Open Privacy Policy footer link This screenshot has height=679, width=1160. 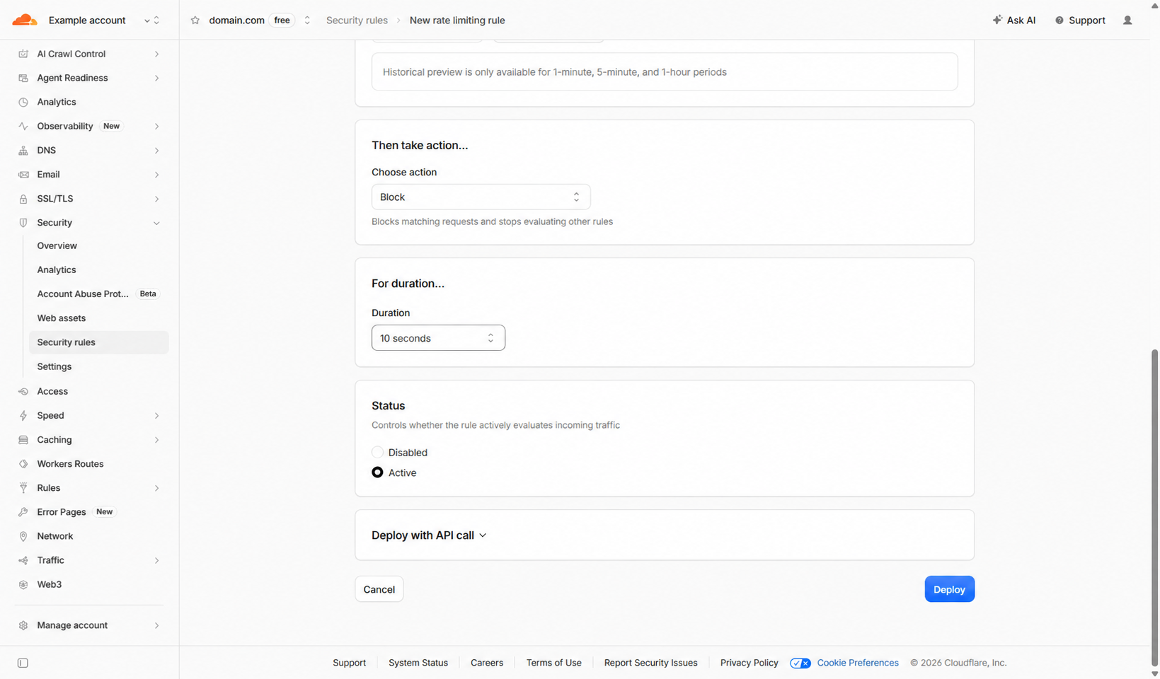click(x=749, y=663)
